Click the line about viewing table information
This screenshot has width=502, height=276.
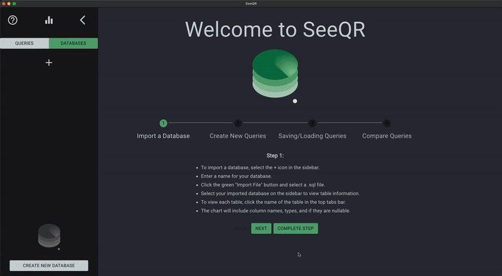click(x=280, y=193)
